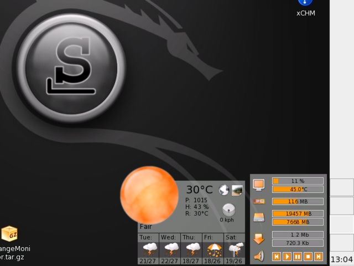The width and height of the screenshot is (354, 266).
Task: Click the orange sun weather icon
Action: tap(149, 195)
